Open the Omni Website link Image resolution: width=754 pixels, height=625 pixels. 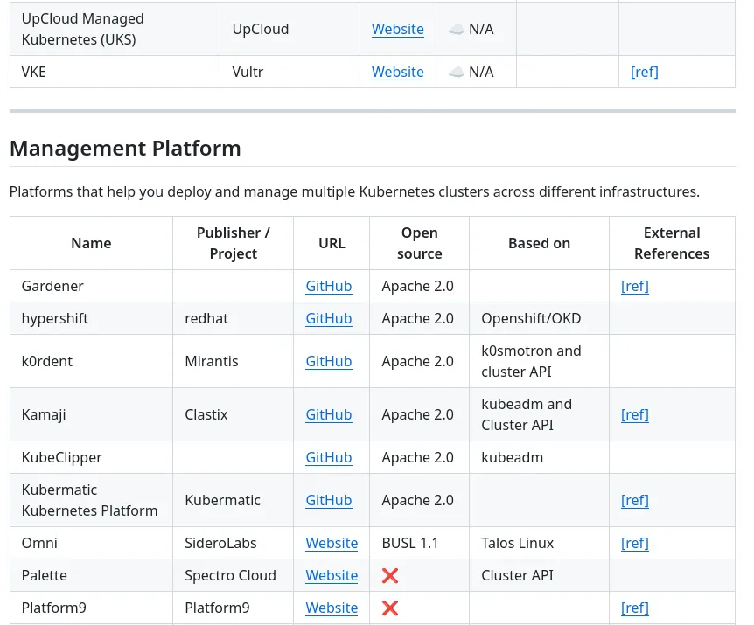332,543
